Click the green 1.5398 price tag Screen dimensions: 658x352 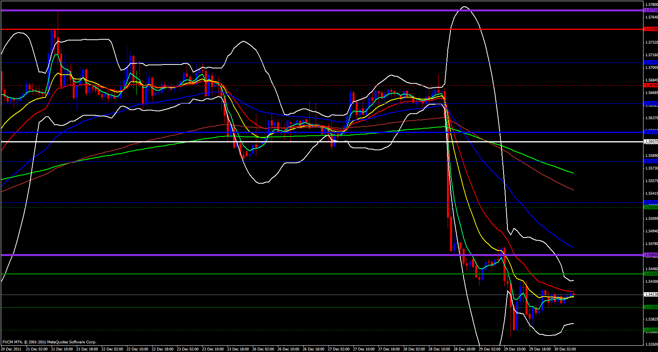click(651, 307)
